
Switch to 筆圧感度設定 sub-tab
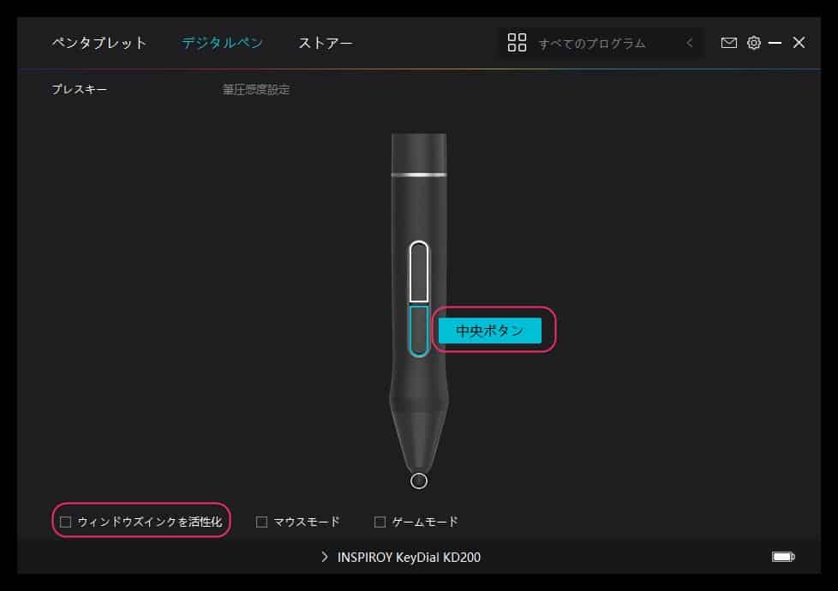coord(256,89)
